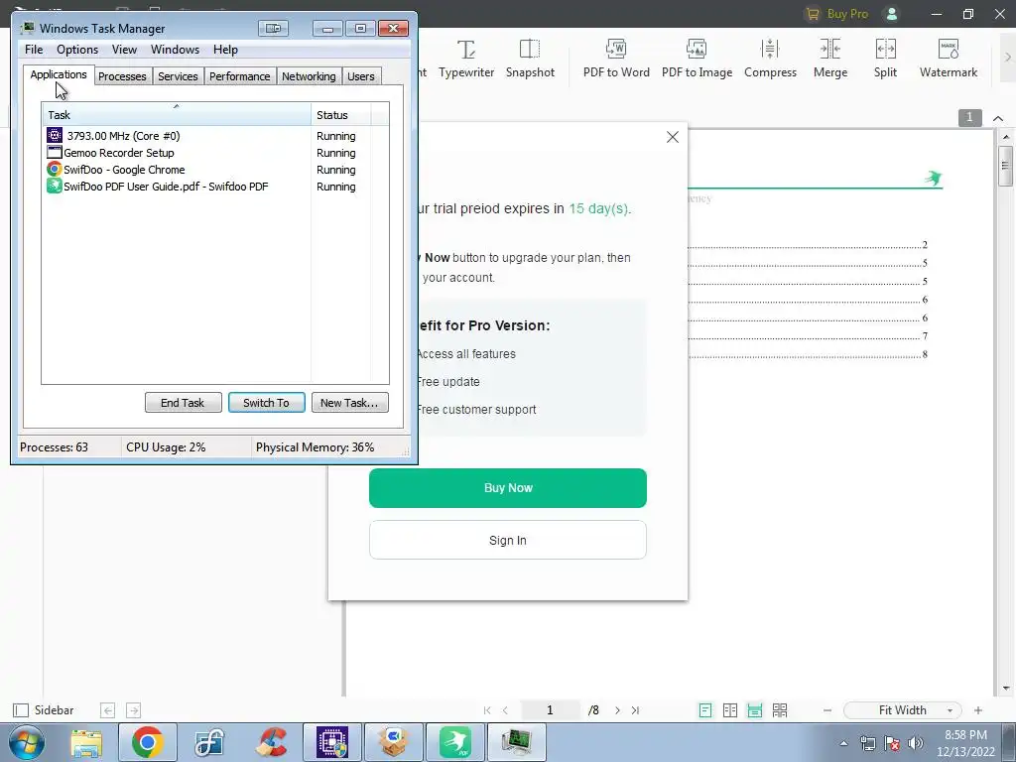Go to the previous page

point(505,710)
